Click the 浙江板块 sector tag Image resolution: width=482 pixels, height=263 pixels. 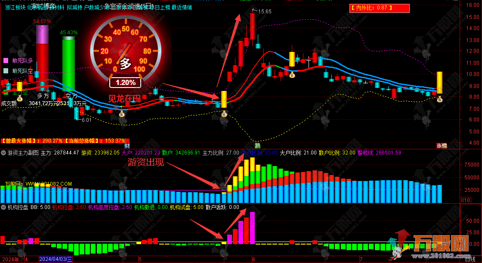15,7
